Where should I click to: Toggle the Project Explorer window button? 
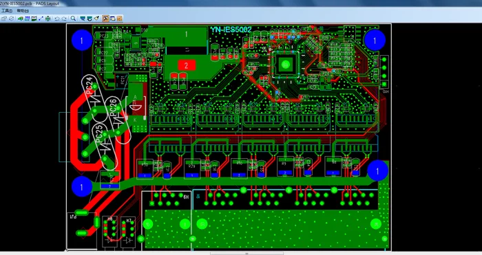click(112, 19)
